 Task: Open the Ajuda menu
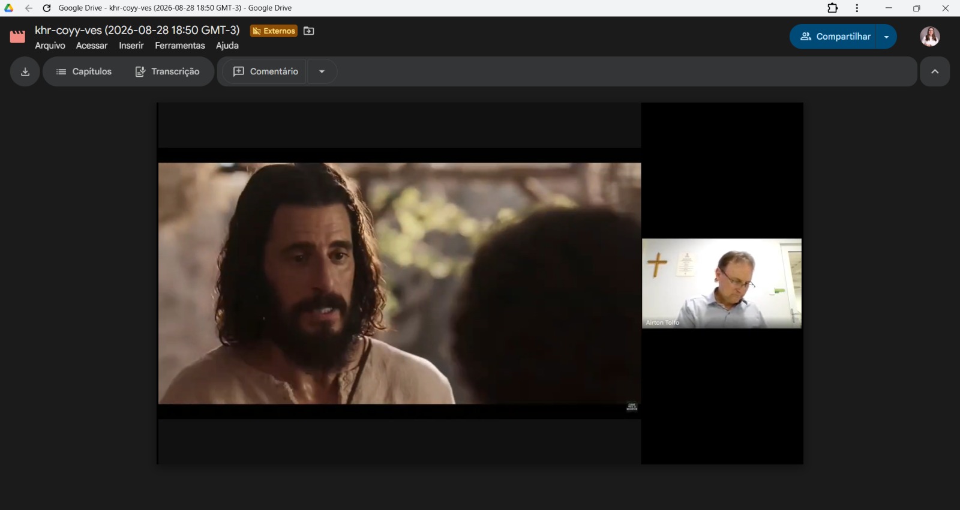click(x=227, y=46)
